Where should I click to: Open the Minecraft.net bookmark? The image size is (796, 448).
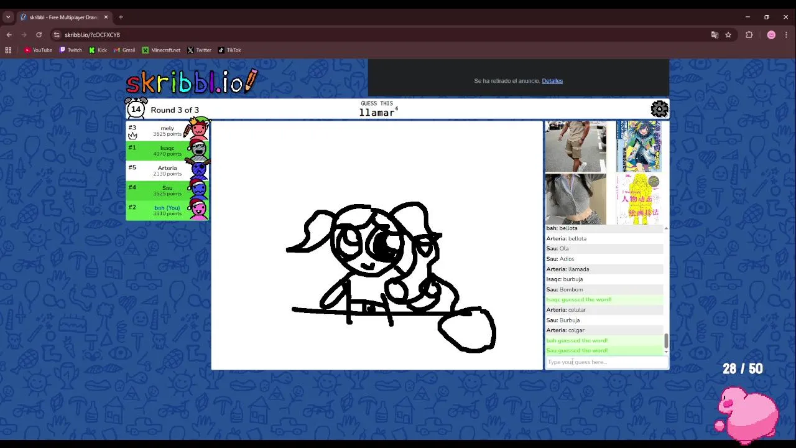tap(161, 50)
